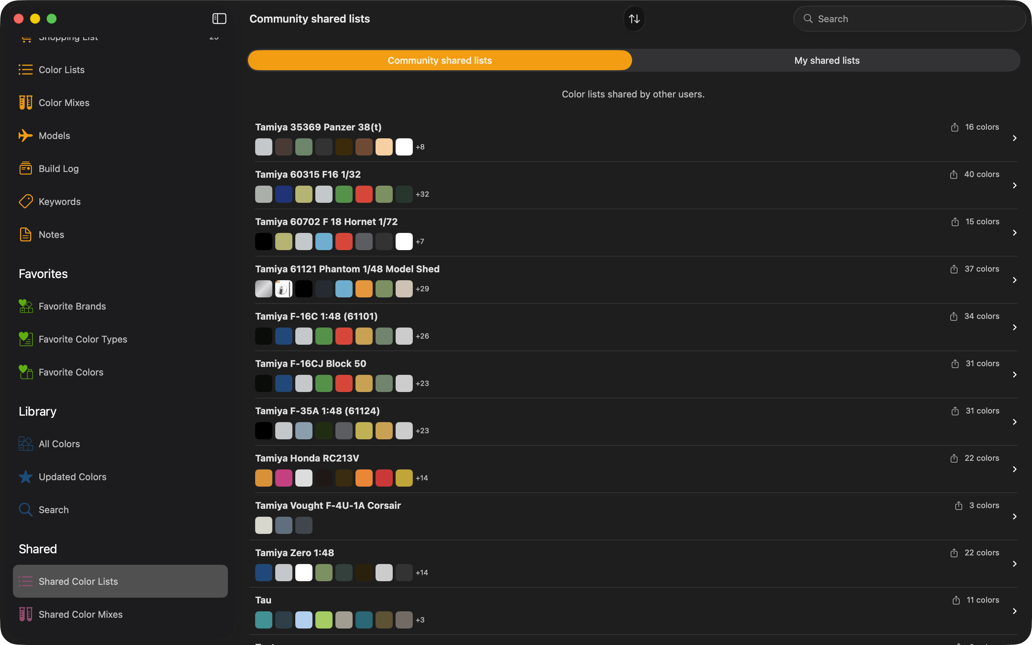
Task: Click the +32 more colors label
Action: click(x=422, y=194)
